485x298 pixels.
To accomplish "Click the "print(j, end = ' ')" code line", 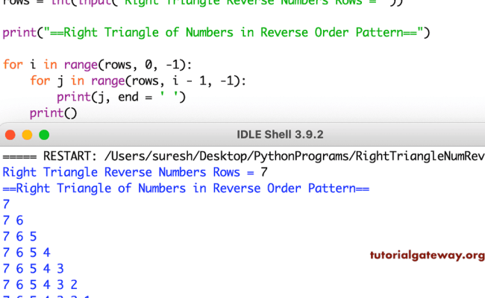I will (121, 97).
